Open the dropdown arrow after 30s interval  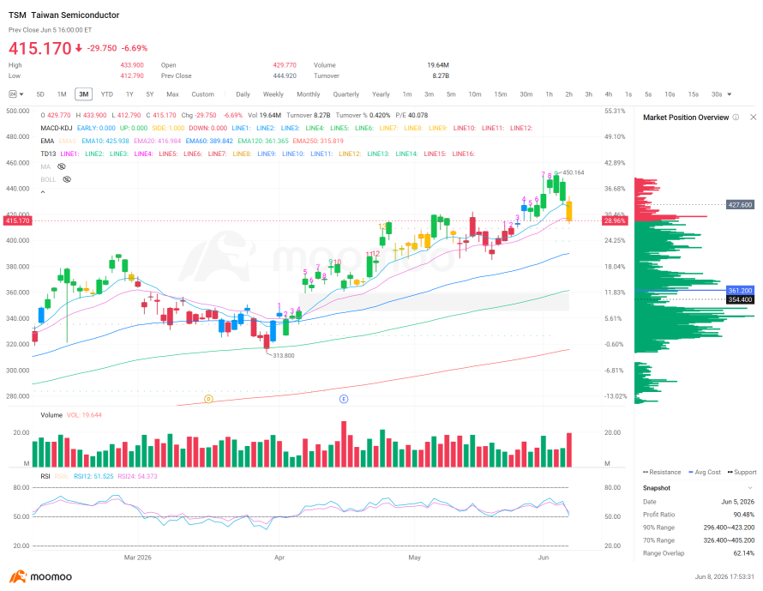(729, 94)
